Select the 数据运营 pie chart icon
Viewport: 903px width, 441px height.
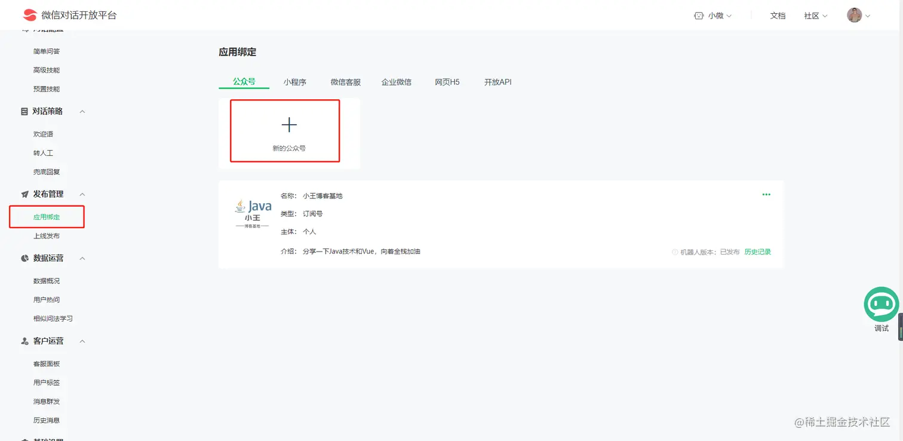tap(23, 258)
